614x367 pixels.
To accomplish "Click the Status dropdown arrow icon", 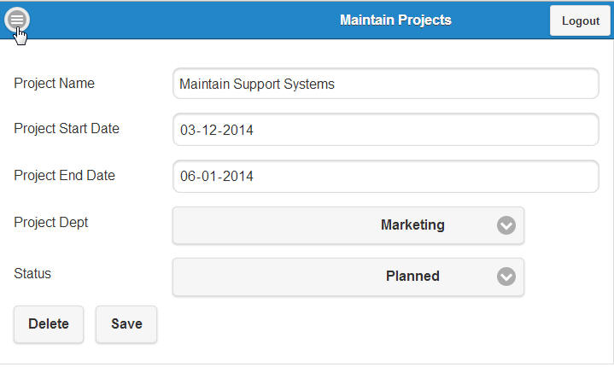I will (x=506, y=277).
